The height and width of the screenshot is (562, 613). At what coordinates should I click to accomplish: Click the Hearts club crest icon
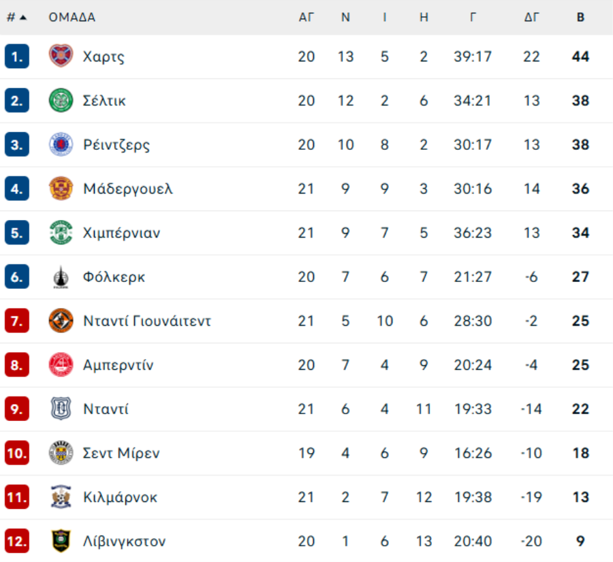click(61, 56)
